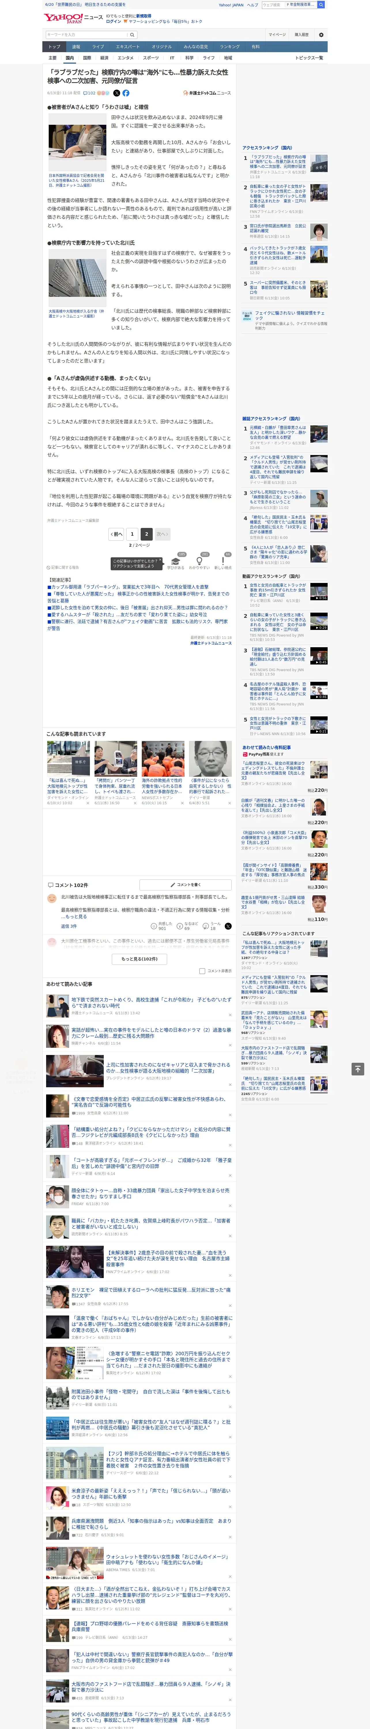Click the Osaka prosecutors building photo
Image resolution: width=370 pixels, height=1729 pixels.
(77, 278)
